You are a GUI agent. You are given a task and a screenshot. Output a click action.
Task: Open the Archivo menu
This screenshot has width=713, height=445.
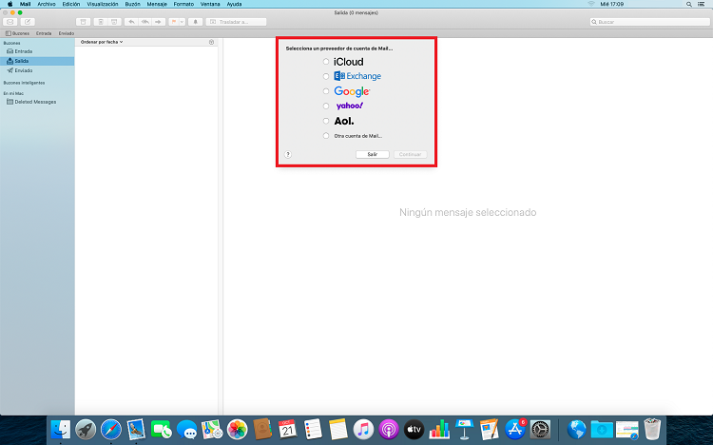tap(47, 4)
